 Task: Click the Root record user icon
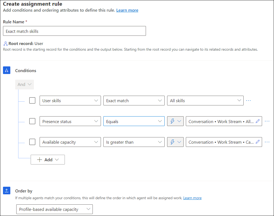tap(6, 43)
